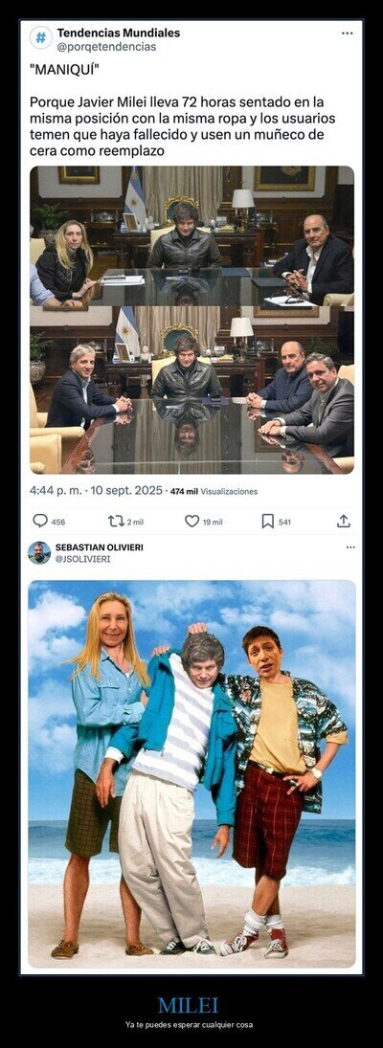Click the reply speech bubble icon
Image resolution: width=383 pixels, height=1048 pixels.
(x=40, y=521)
